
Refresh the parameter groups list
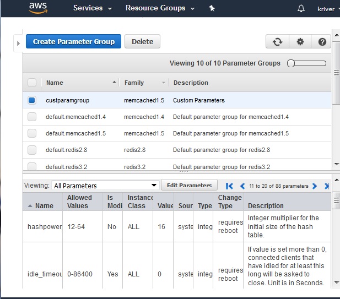(277, 42)
